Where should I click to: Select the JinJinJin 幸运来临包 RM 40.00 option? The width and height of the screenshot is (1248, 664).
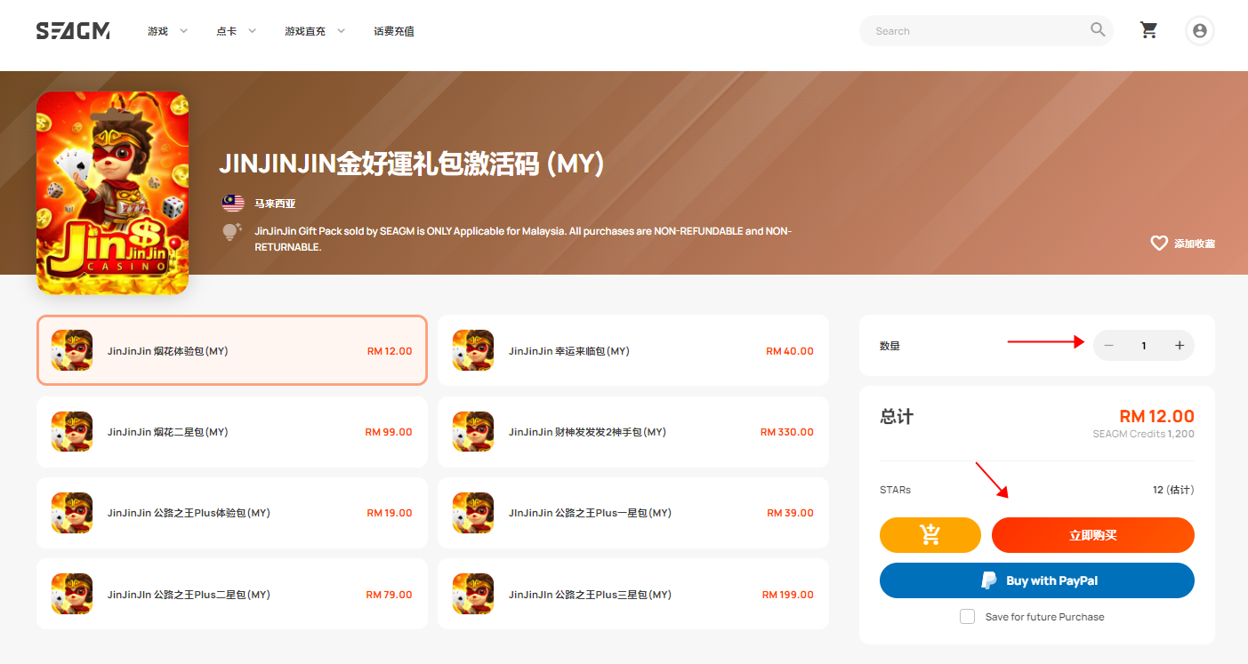click(x=633, y=350)
